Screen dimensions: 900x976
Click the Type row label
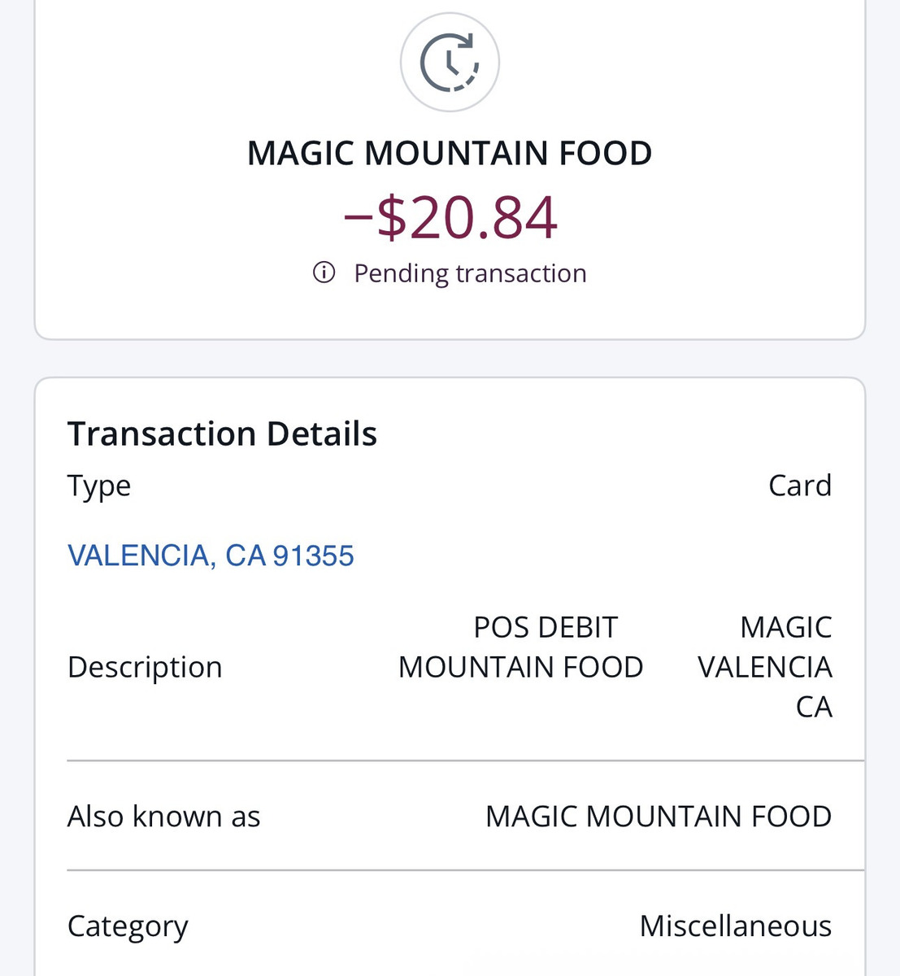pyautogui.click(x=99, y=486)
